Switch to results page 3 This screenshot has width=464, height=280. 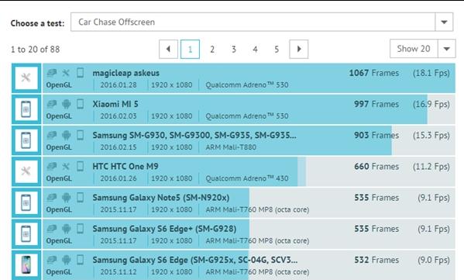[x=234, y=49]
